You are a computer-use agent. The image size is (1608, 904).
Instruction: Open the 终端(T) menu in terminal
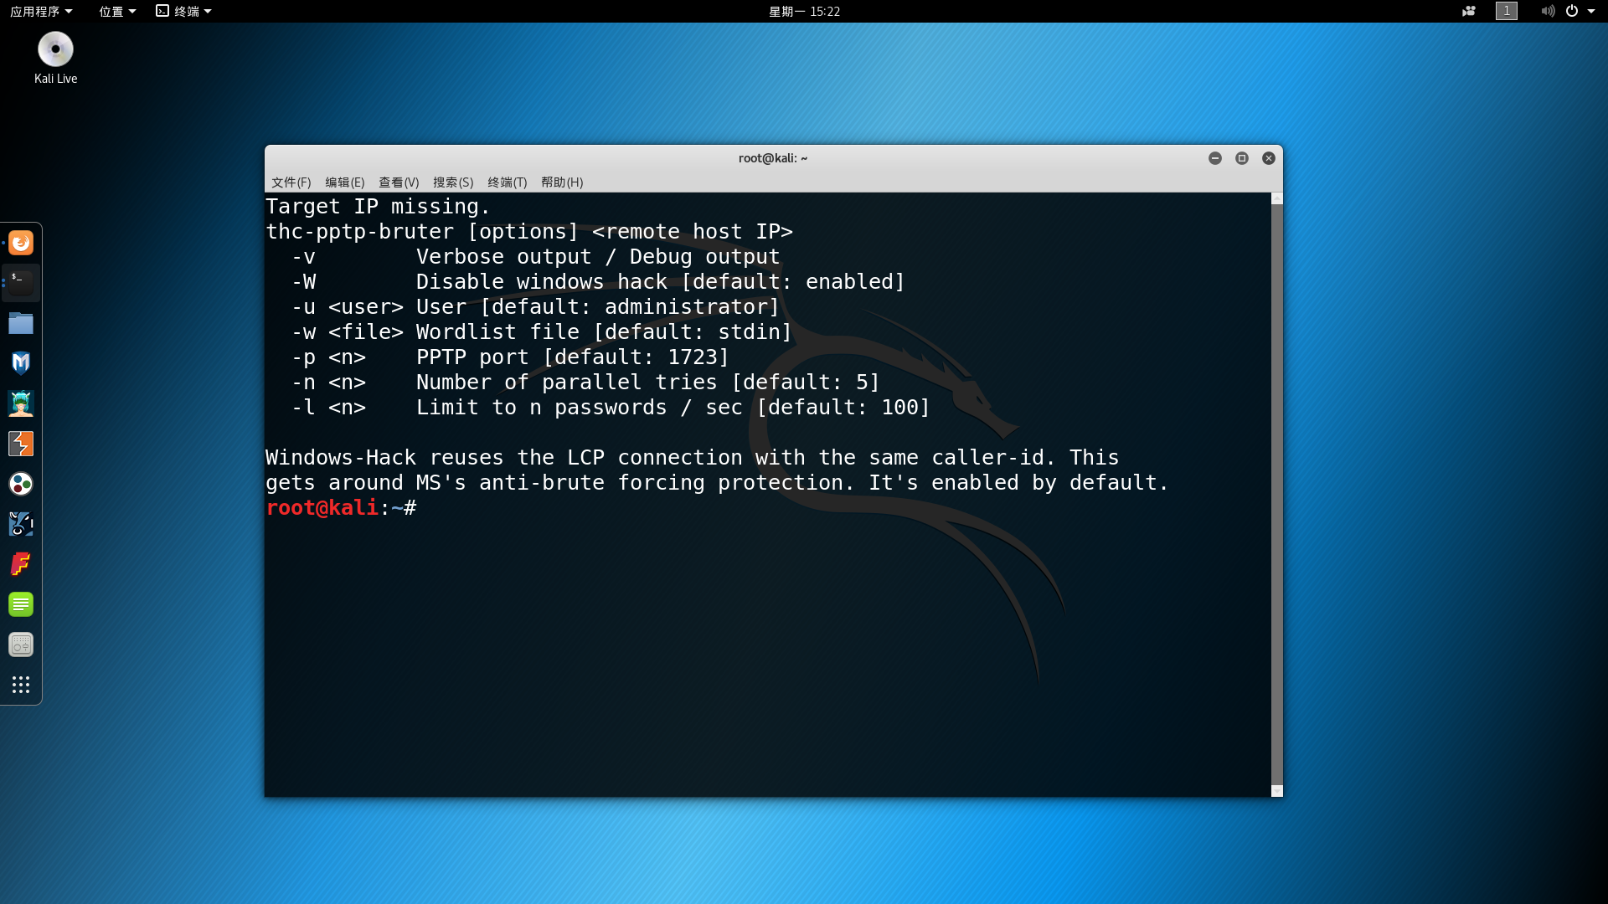(508, 182)
